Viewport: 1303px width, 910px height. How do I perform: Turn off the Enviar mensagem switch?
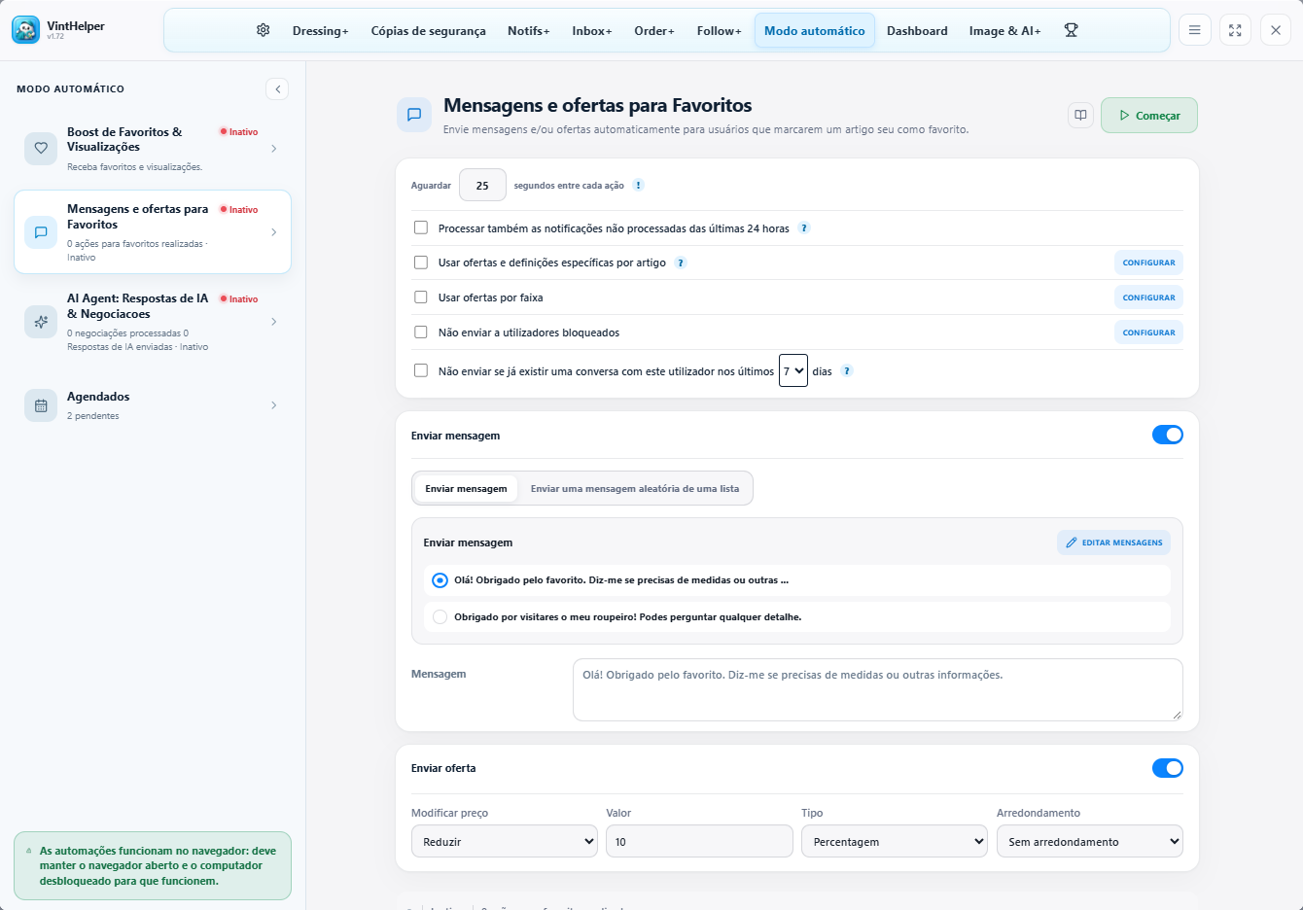pyautogui.click(x=1168, y=435)
